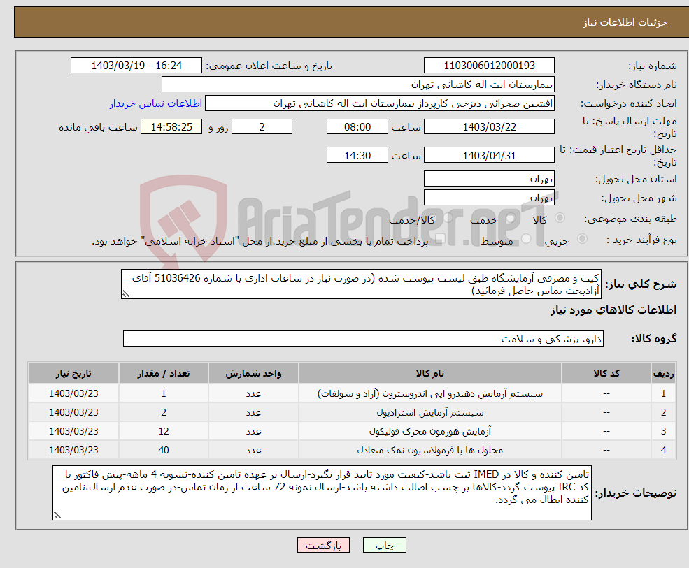Grab the resize handle of description box

tap(126, 294)
